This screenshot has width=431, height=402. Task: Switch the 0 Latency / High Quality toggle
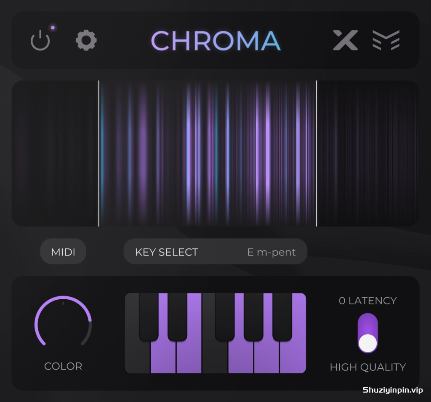[x=367, y=333]
